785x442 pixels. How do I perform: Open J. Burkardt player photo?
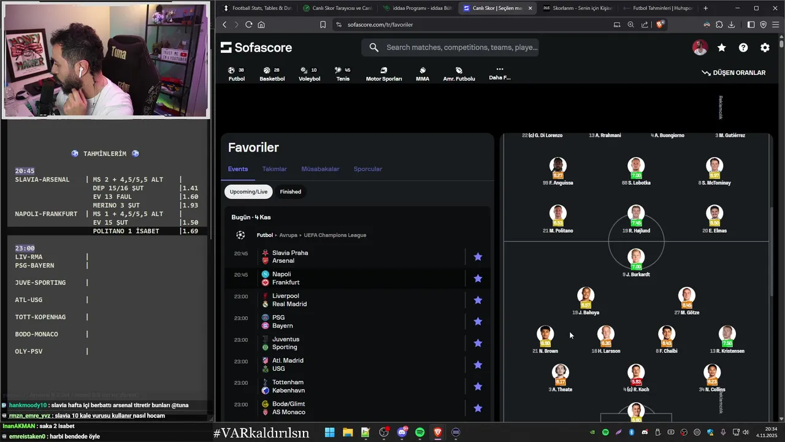coord(636,257)
